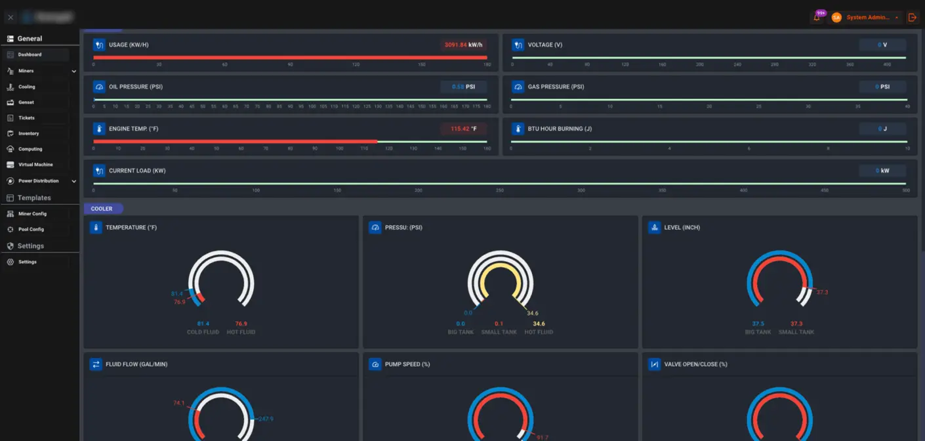Open Miner Config template
This screenshot has height=441, width=925.
click(32, 214)
